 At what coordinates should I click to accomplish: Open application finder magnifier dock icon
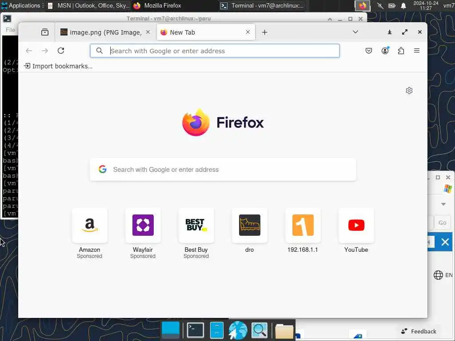tap(259, 330)
